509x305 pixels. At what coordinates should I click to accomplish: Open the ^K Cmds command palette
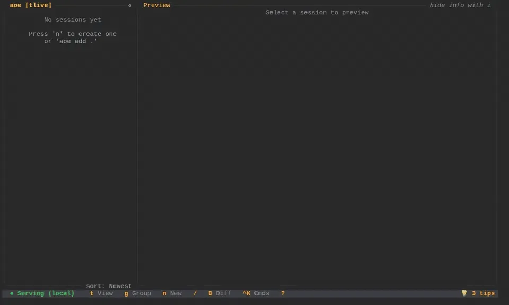[x=256, y=293]
